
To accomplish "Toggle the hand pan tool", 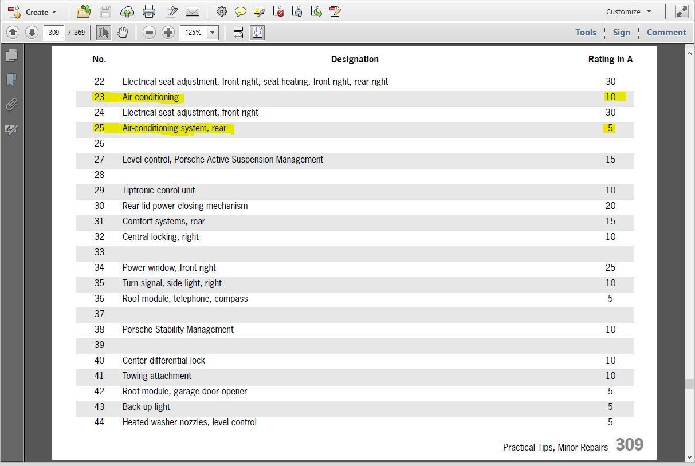I will [x=122, y=33].
